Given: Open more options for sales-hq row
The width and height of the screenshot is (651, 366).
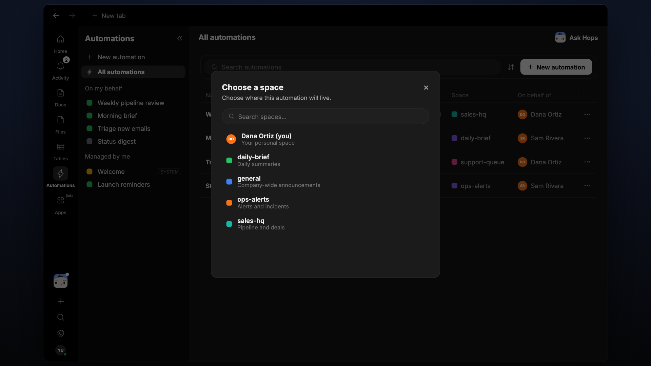Looking at the screenshot, I should tap(587, 115).
